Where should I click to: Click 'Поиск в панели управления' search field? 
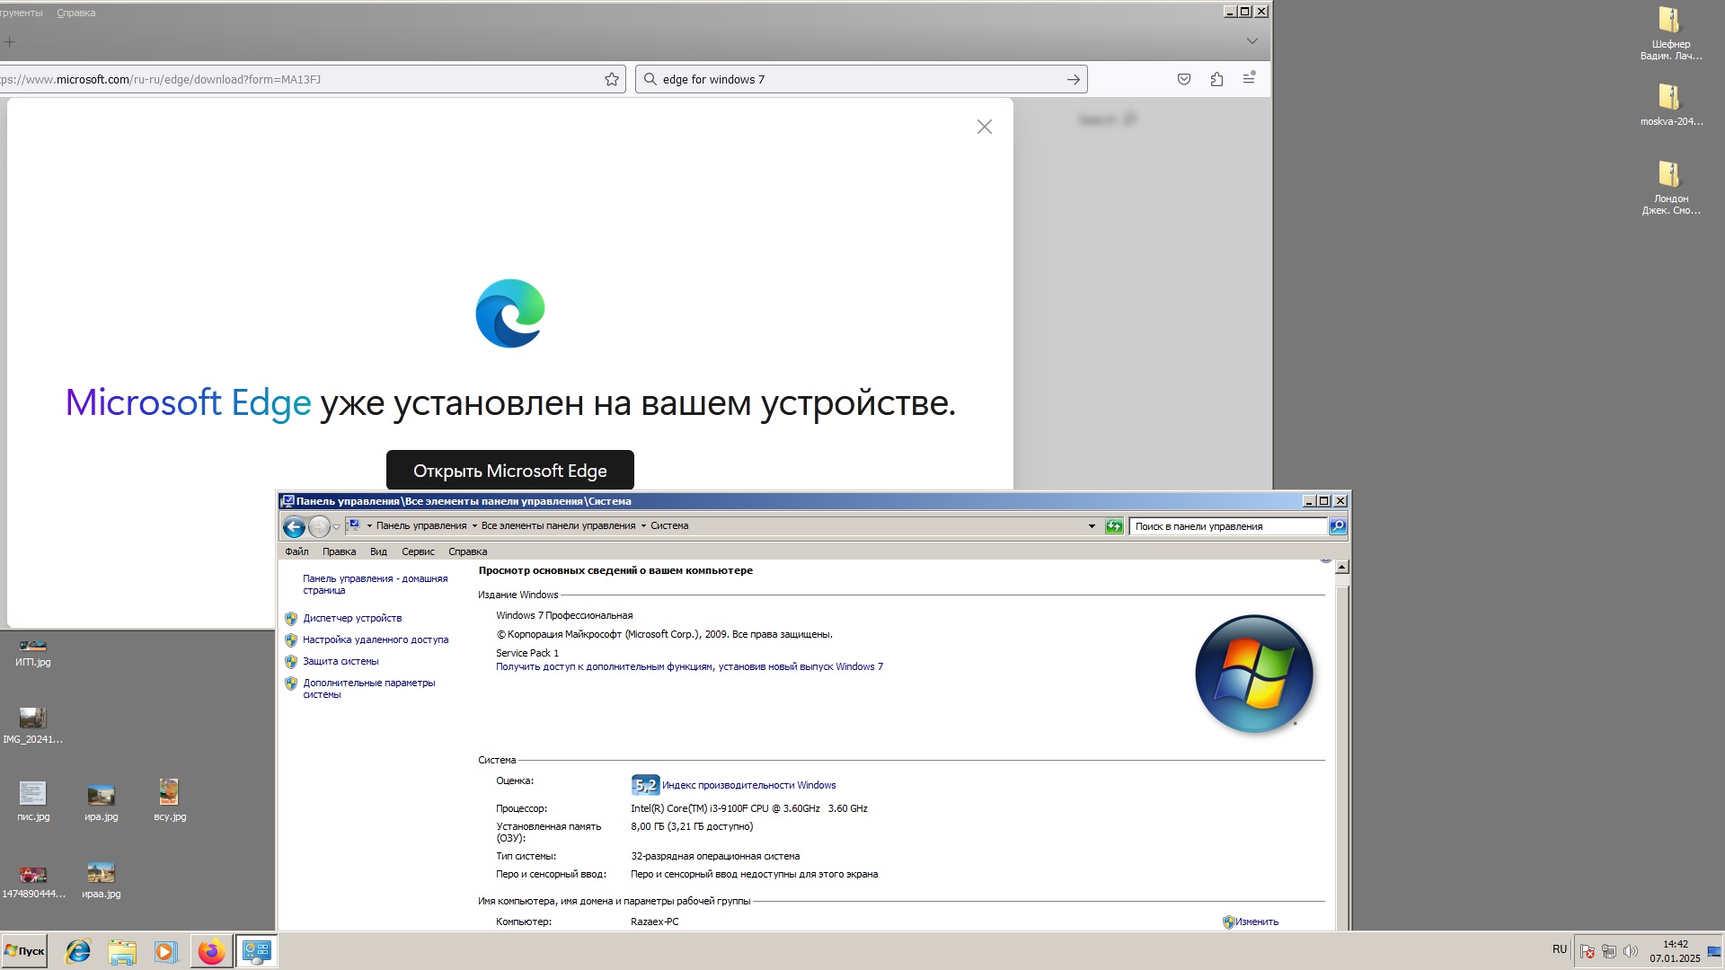(1228, 526)
